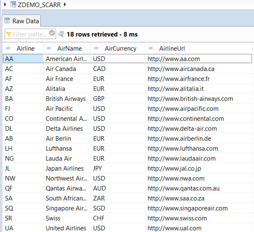Sort by the AirName column header
The image size is (254, 232).
click(x=67, y=48)
